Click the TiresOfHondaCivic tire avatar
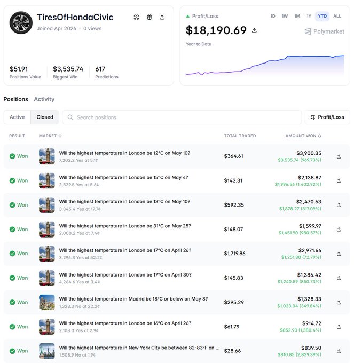The width and height of the screenshot is (354, 363). click(21, 22)
